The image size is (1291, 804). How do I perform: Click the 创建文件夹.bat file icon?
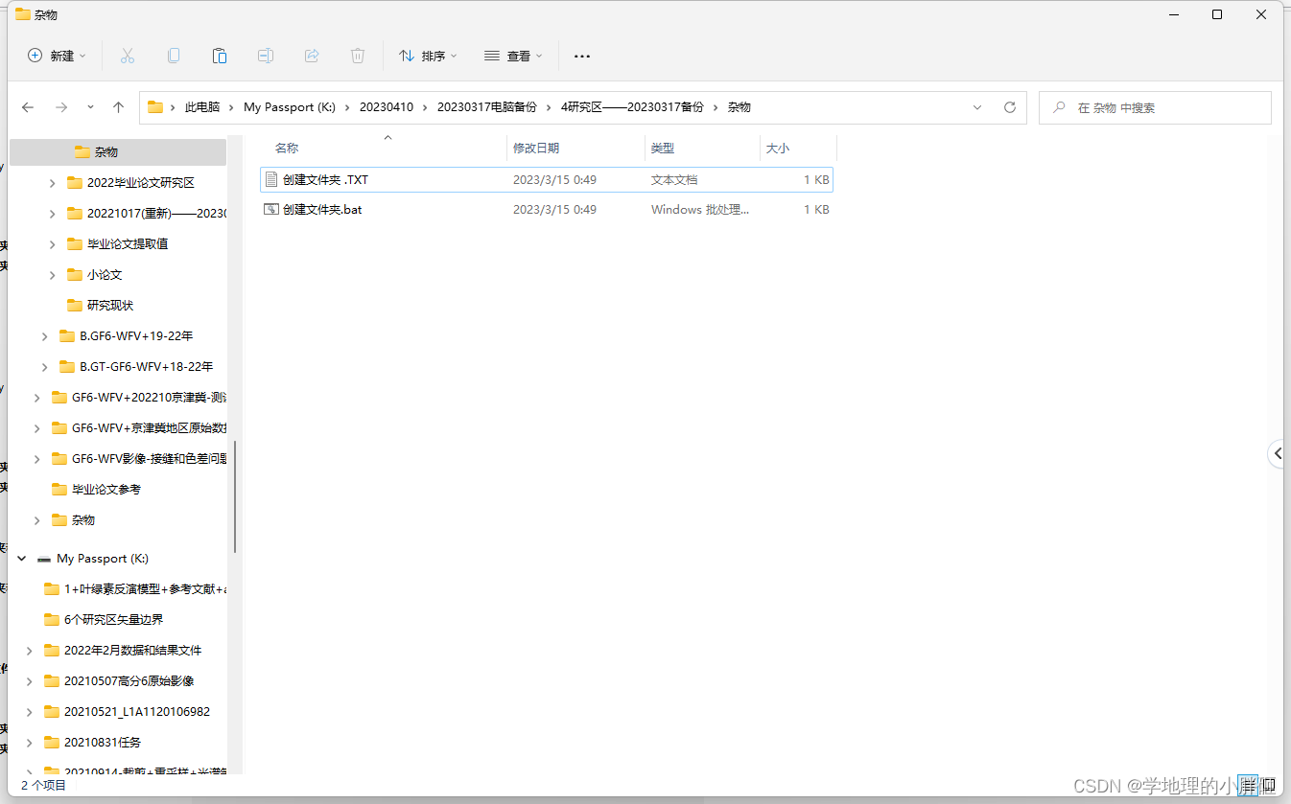point(271,209)
